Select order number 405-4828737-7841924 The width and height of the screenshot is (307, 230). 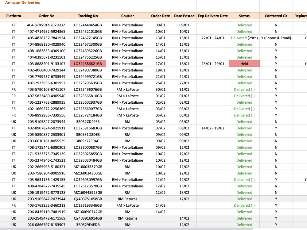46,38
